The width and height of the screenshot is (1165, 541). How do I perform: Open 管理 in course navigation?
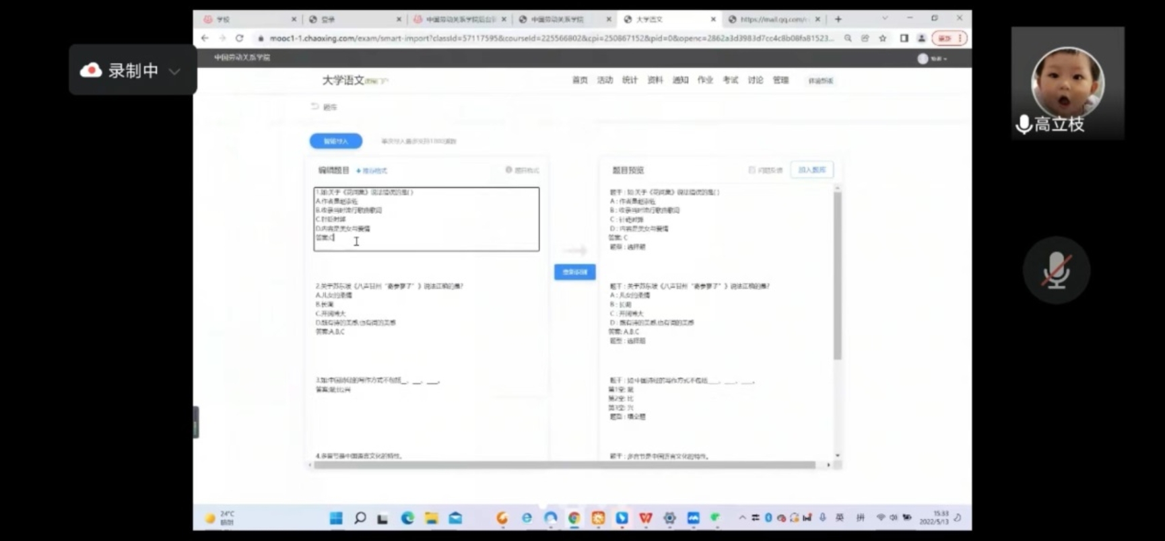(x=780, y=80)
